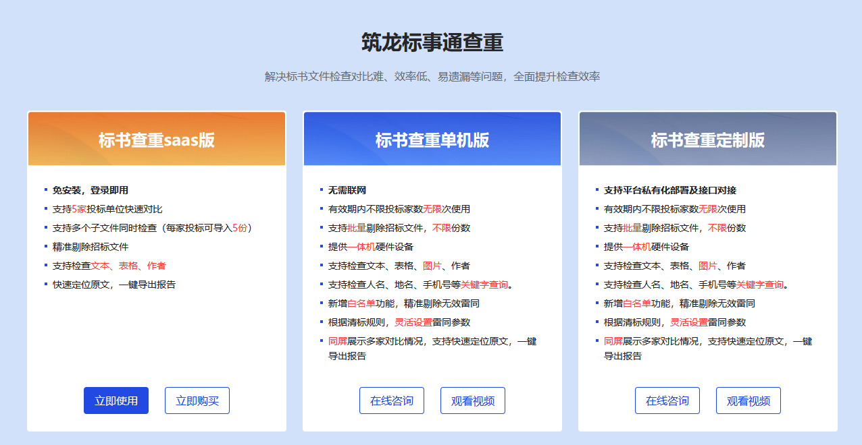Click 观看视频 in the 定制版 card
862x445 pixels.
coord(749,400)
